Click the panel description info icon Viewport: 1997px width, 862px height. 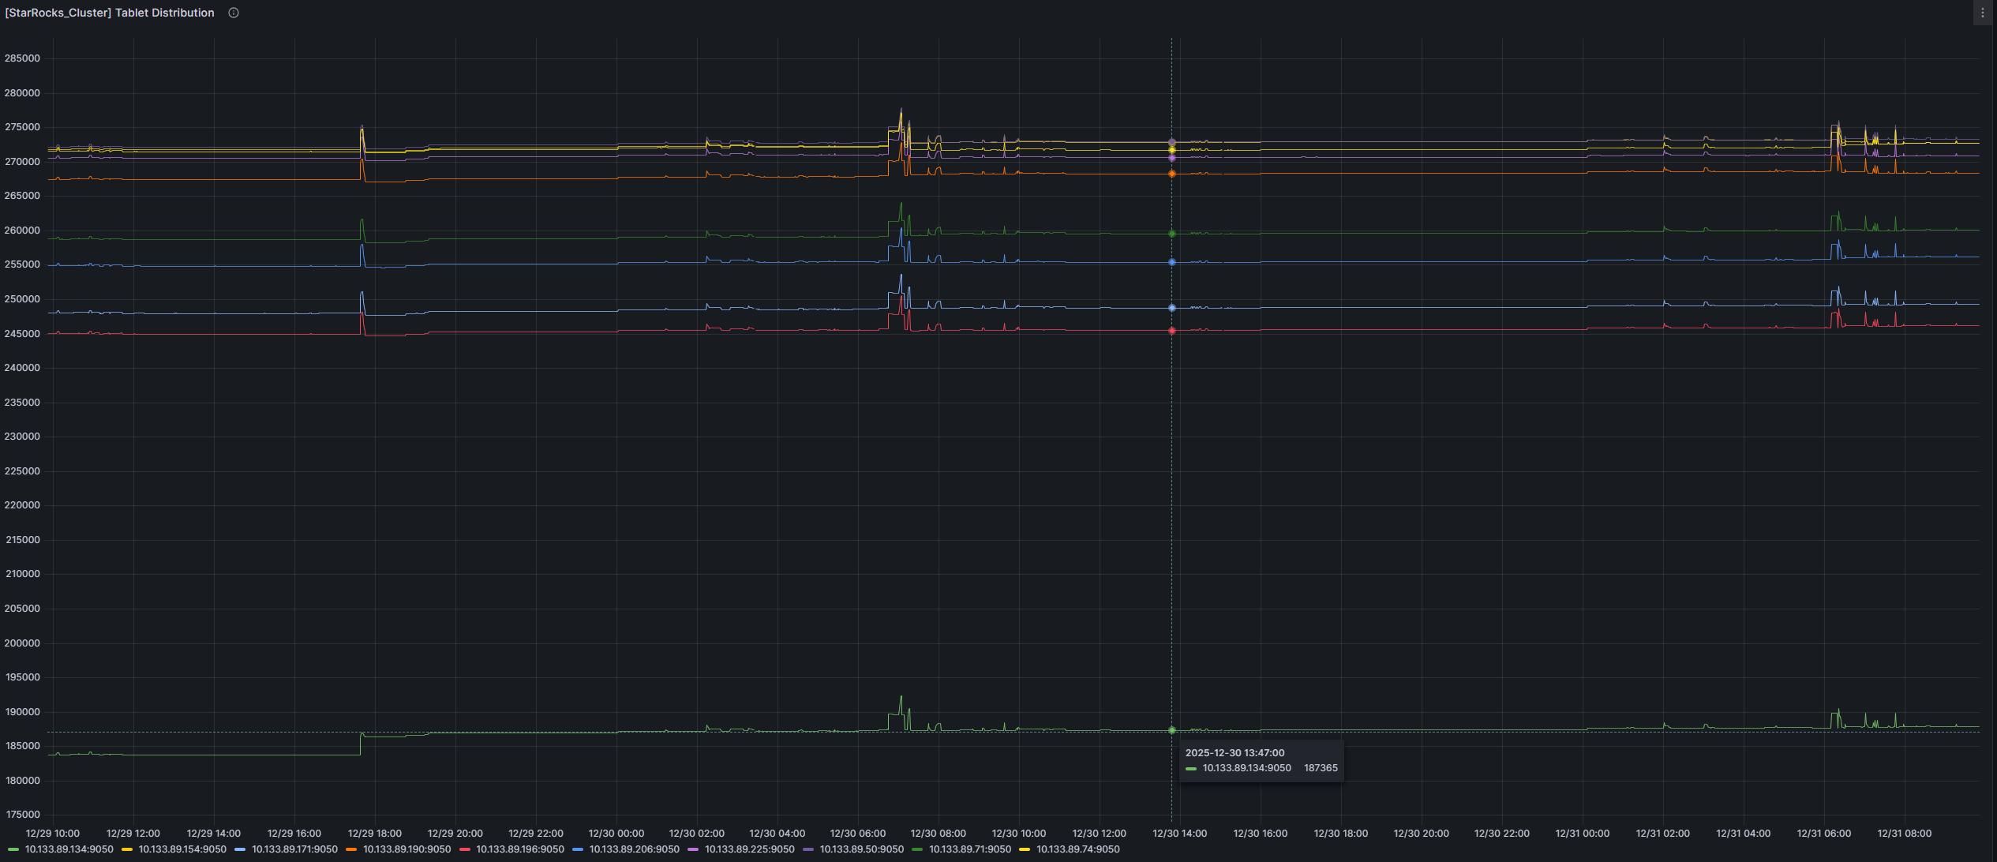tap(234, 13)
